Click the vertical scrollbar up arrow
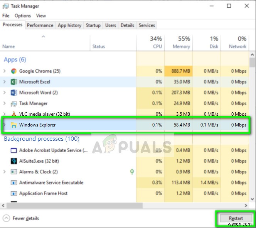The width and height of the screenshot is (256, 228). (x=252, y=55)
